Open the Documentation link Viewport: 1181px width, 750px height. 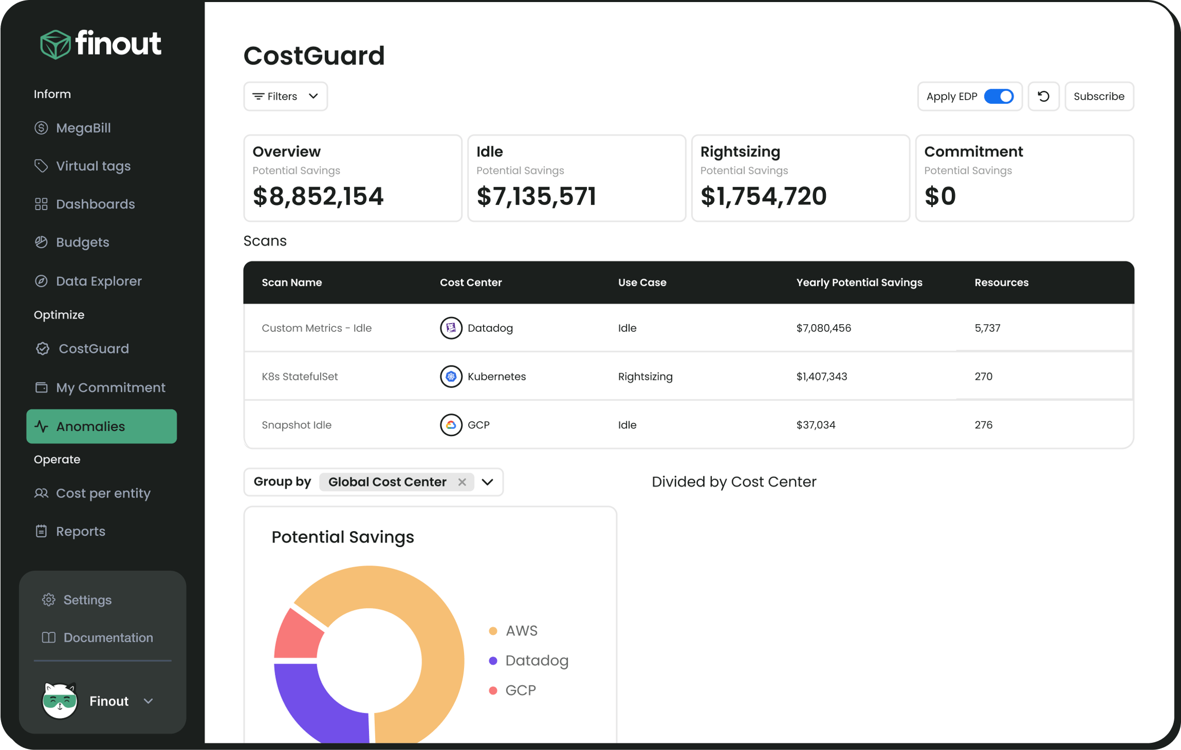[x=108, y=637]
